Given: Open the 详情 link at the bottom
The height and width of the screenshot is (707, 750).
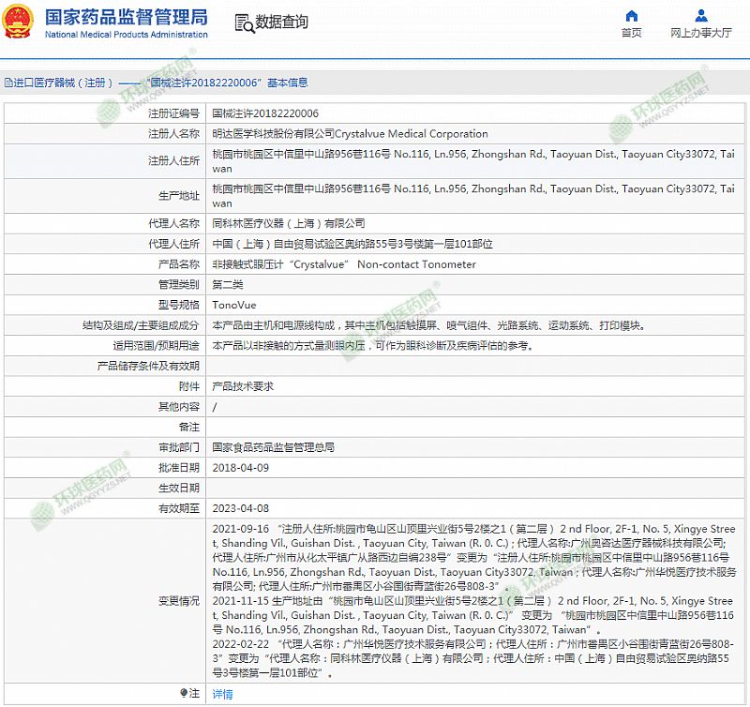Looking at the screenshot, I should 222,694.
